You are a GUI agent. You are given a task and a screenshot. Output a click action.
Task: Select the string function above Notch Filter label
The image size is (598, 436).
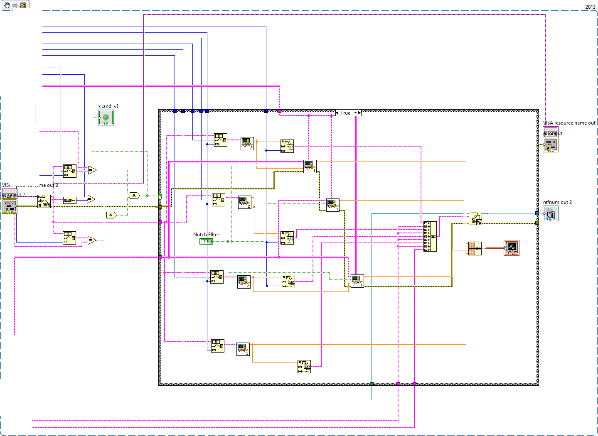click(x=219, y=200)
